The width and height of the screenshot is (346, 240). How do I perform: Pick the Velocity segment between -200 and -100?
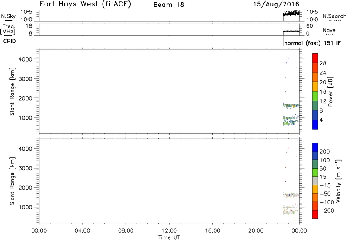pos(315,206)
